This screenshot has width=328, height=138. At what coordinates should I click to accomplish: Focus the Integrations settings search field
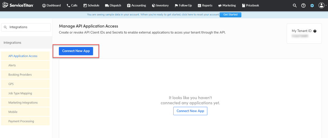point(26,27)
